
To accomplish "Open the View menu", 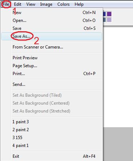I will click(x=31, y=4).
